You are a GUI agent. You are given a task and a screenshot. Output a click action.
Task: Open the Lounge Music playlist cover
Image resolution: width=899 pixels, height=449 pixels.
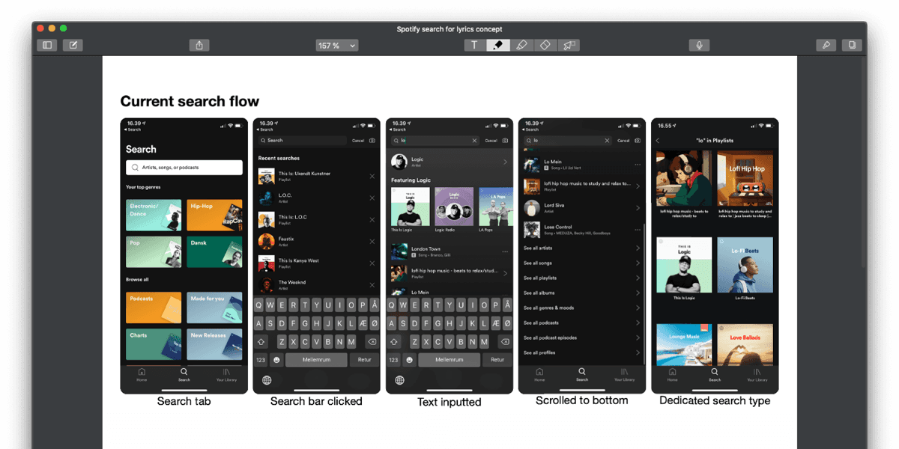pyautogui.click(x=684, y=344)
